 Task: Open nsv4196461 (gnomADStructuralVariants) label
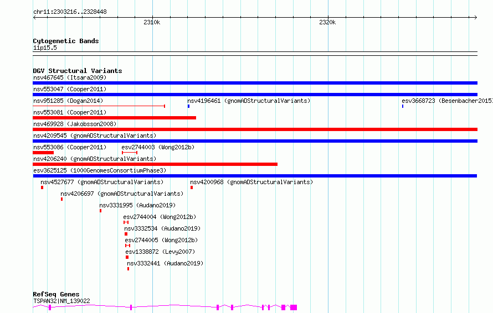click(249, 101)
